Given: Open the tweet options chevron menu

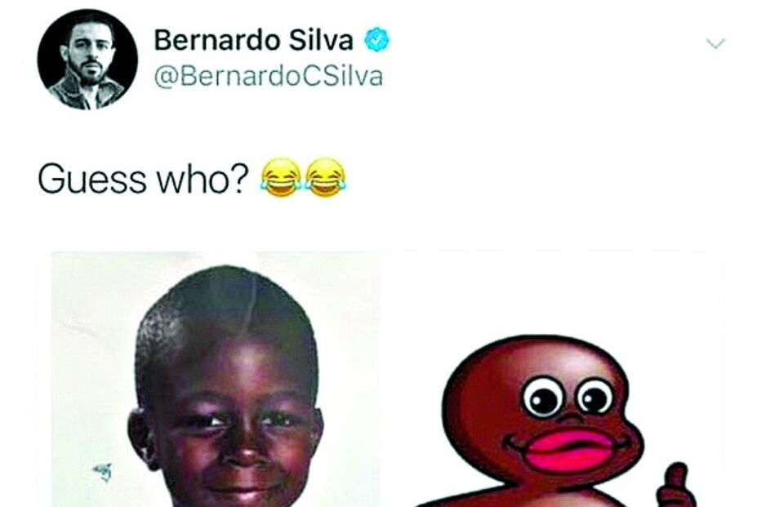Looking at the screenshot, I should [x=715, y=43].
